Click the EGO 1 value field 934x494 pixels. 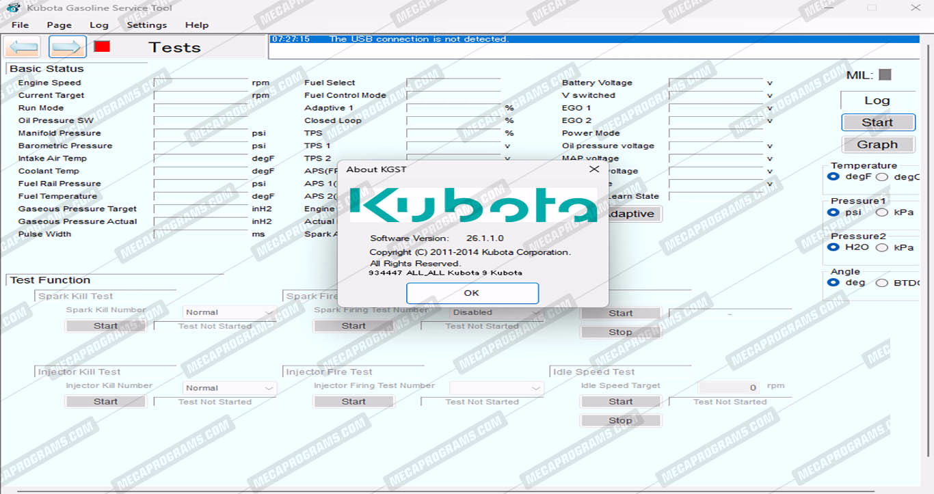point(716,108)
